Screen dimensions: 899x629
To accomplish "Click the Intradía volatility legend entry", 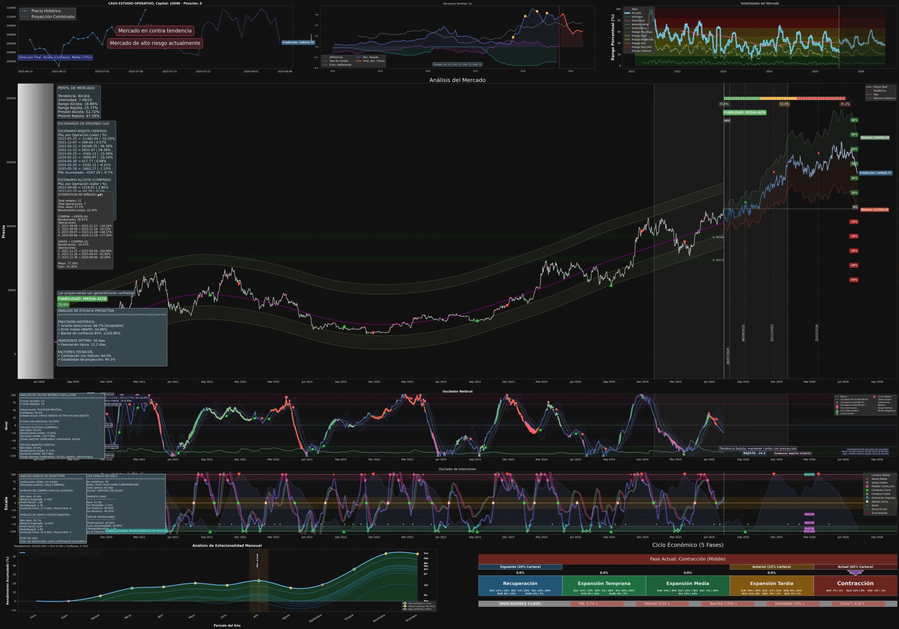I will click(636, 13).
